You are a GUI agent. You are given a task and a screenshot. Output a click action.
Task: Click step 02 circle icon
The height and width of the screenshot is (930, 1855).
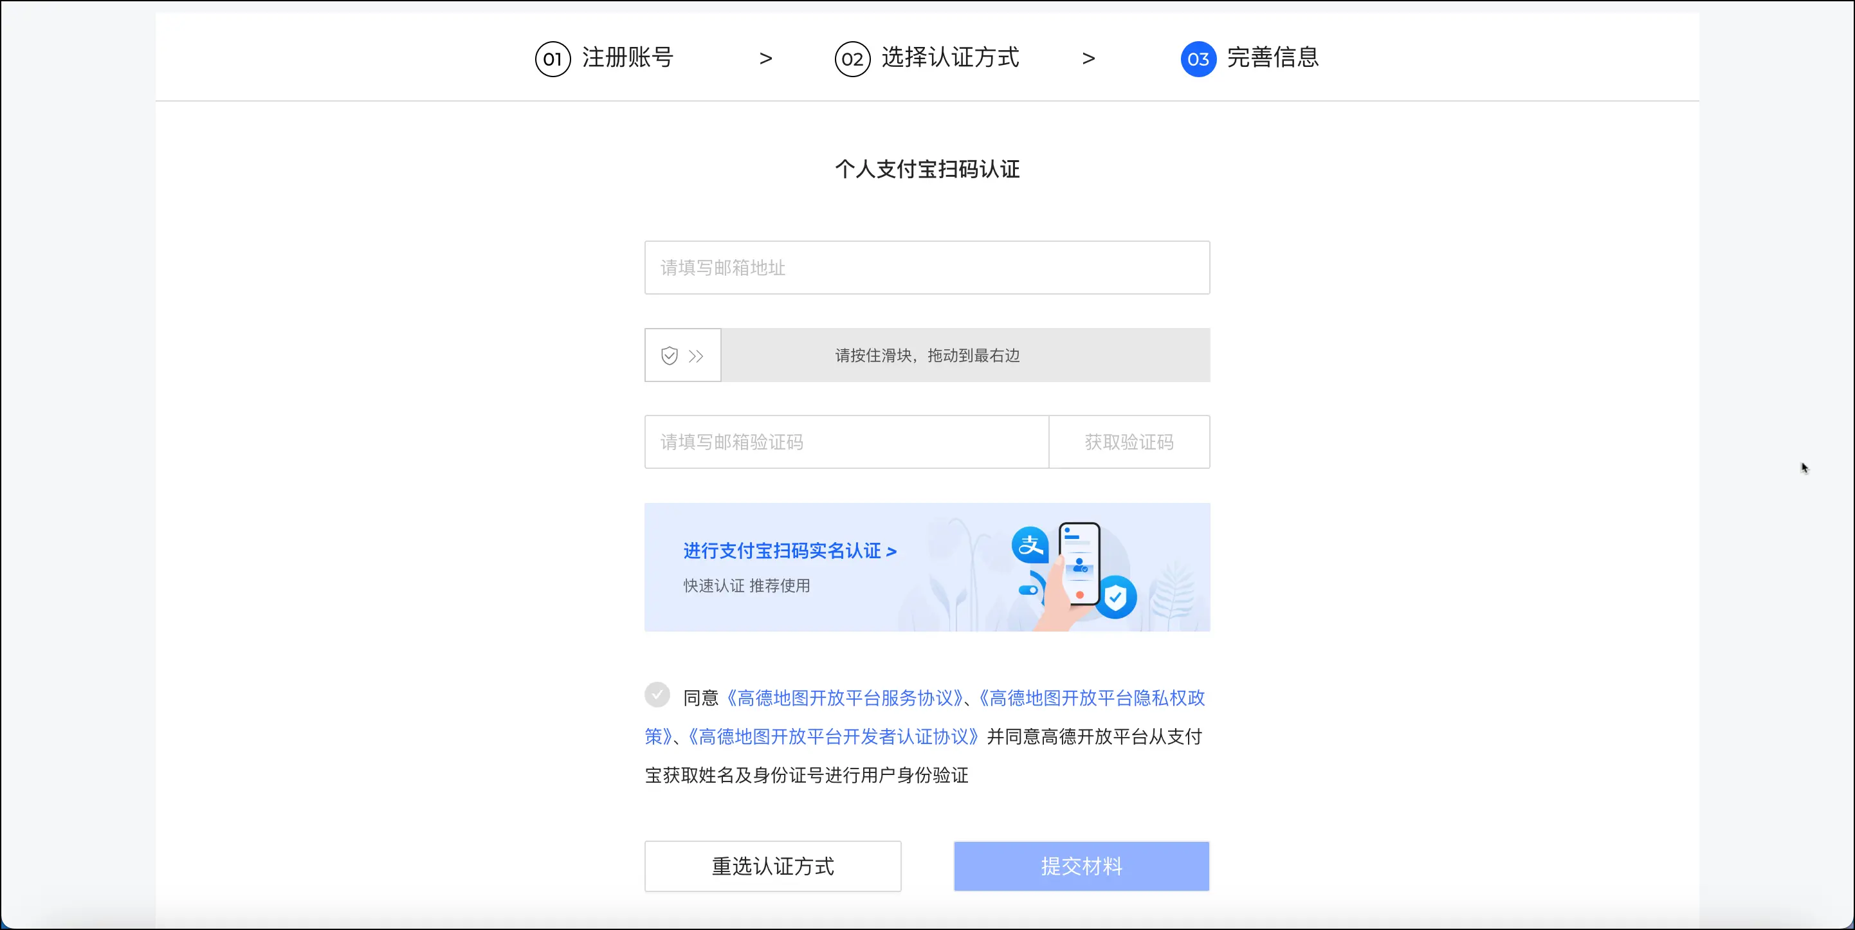852,59
